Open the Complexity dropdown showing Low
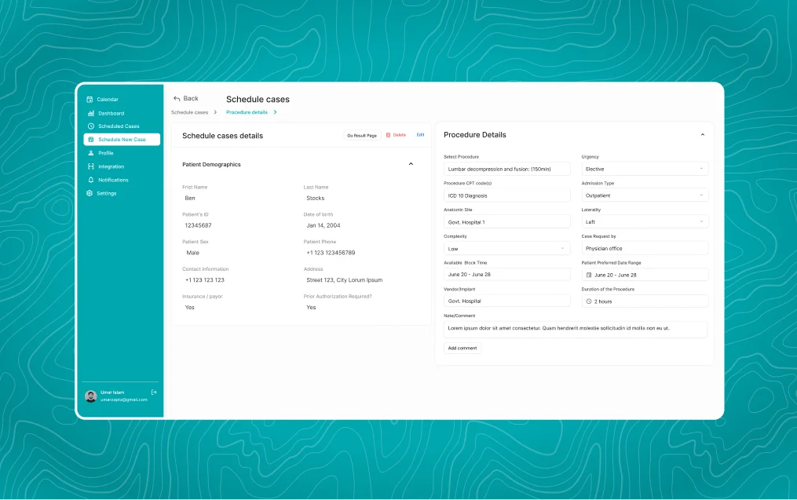797x500 pixels. pyautogui.click(x=506, y=249)
